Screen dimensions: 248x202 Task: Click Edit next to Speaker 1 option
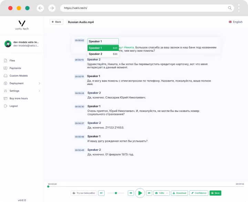[x=115, y=48]
